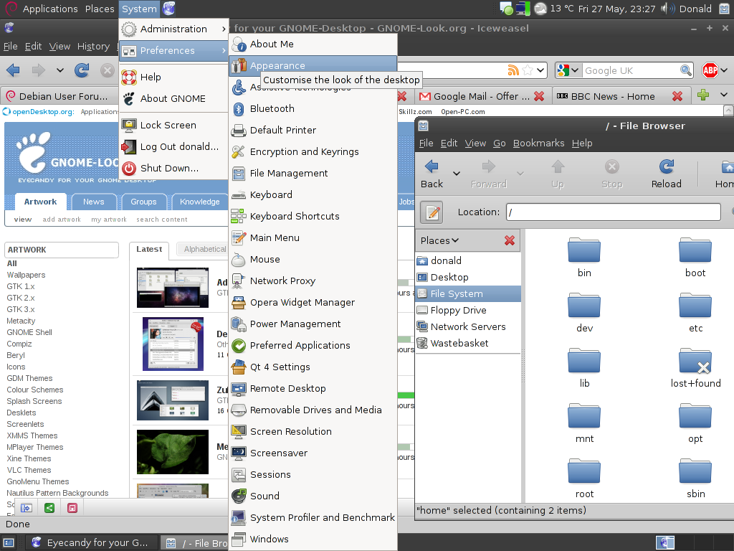Open Preferred Applications

[313, 346]
